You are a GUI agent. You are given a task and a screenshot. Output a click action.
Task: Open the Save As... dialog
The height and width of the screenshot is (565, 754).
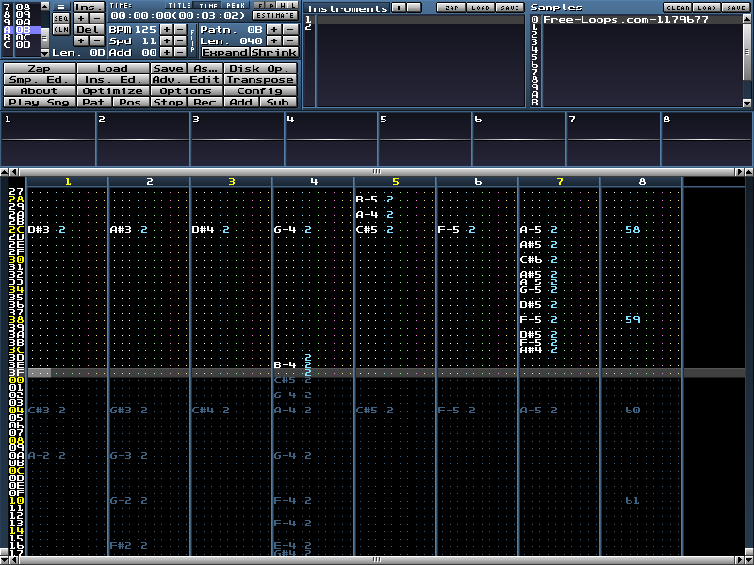click(205, 68)
